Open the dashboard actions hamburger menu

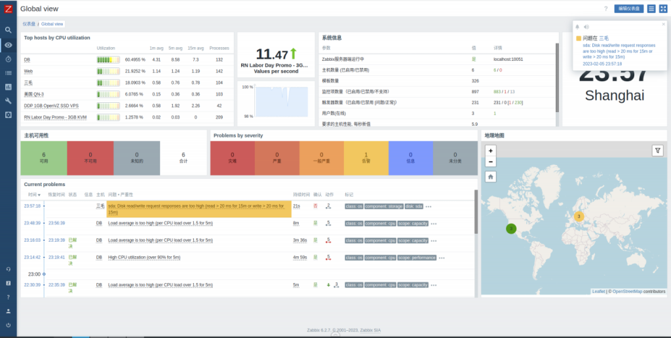(x=651, y=9)
